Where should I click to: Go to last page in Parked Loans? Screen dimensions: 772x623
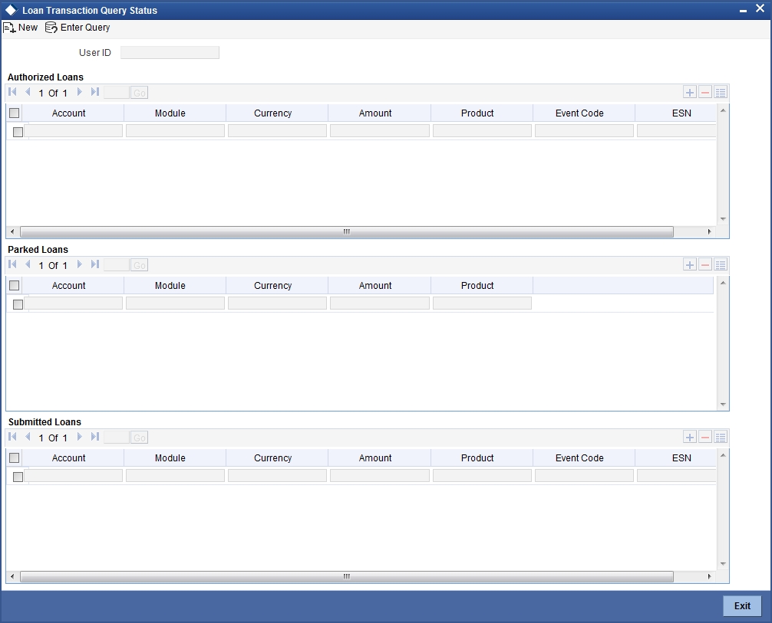point(95,264)
